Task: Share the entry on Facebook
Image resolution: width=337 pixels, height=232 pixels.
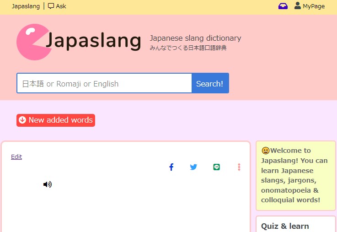Action: tap(171, 167)
